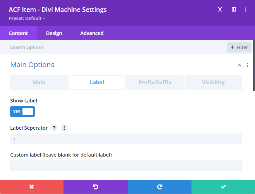
Task: Click the Custom label input field
Action: [x=126, y=166]
